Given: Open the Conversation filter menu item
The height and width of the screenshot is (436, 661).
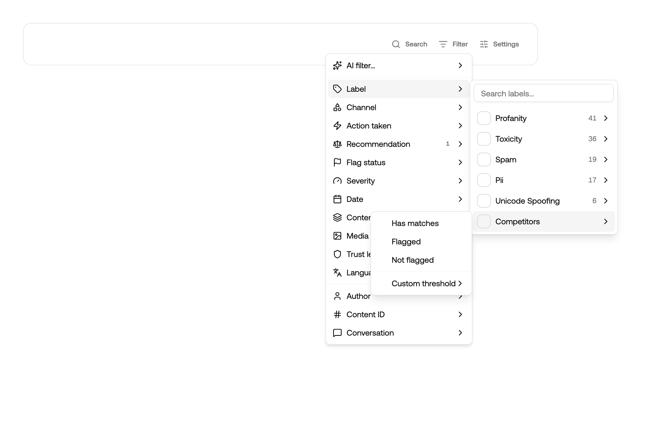Looking at the screenshot, I should point(399,333).
